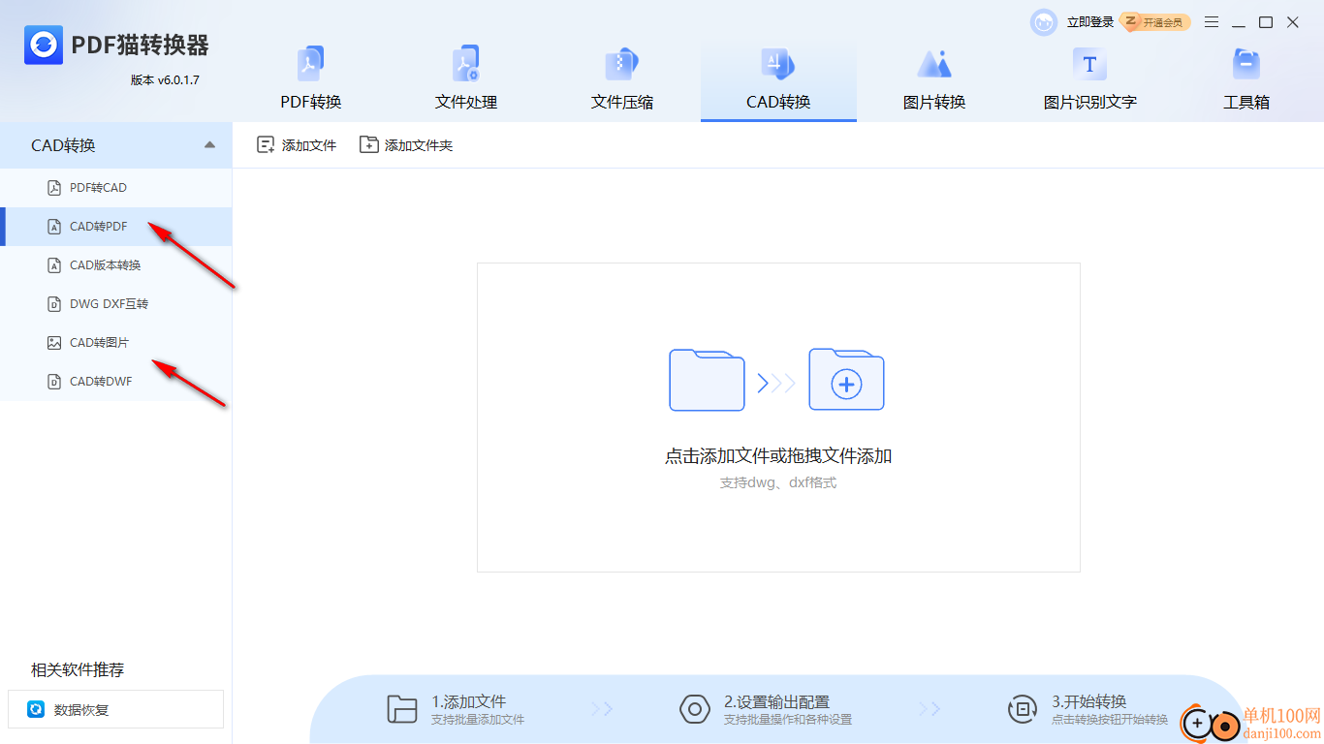Switch to the 文件处理 tab
Viewport: 1324px width, 744px height.
click(466, 77)
